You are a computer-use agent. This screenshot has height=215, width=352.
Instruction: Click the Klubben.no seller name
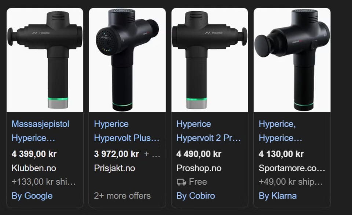pos(34,168)
